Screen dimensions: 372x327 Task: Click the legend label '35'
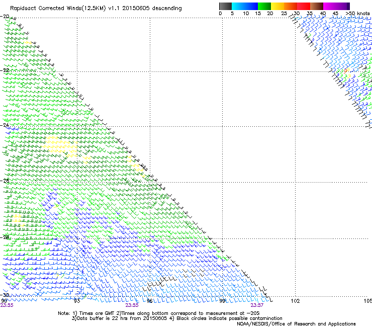point(310,14)
